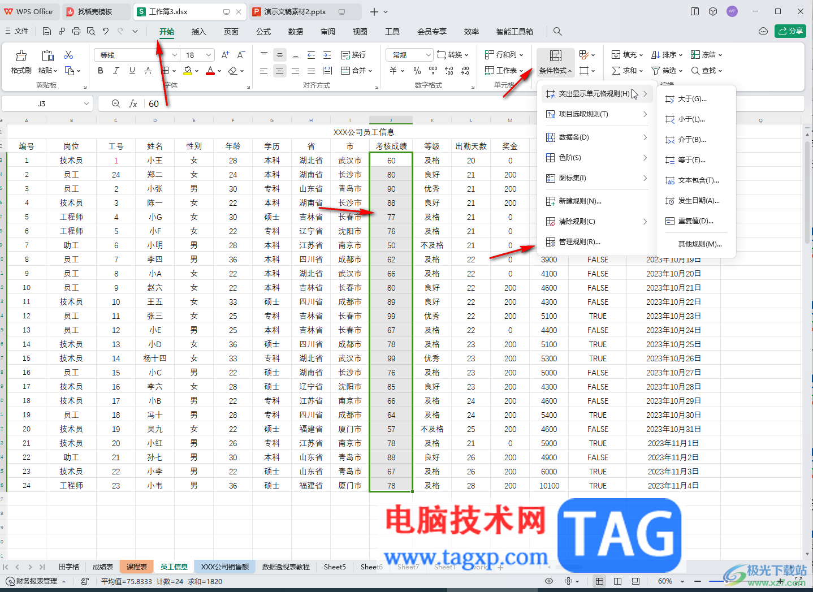Toggle Italic formatting

click(x=116, y=71)
